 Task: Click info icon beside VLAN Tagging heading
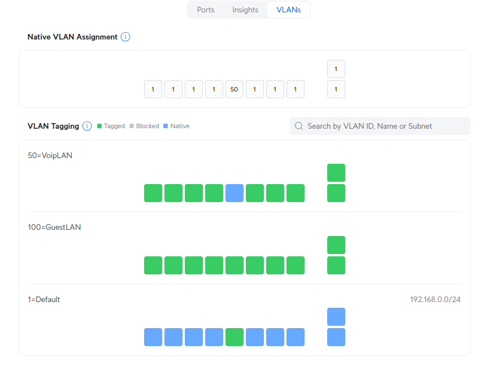[87, 126]
